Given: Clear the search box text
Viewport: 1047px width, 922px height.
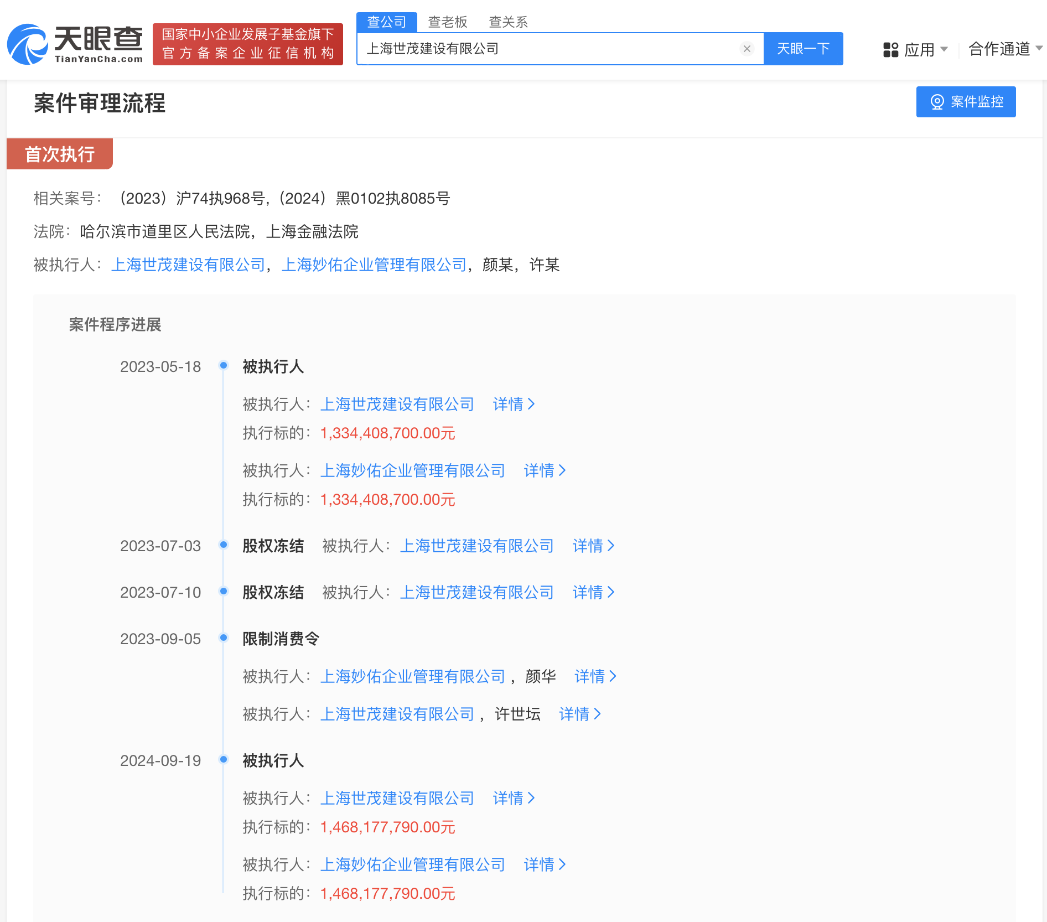Looking at the screenshot, I should 747,49.
